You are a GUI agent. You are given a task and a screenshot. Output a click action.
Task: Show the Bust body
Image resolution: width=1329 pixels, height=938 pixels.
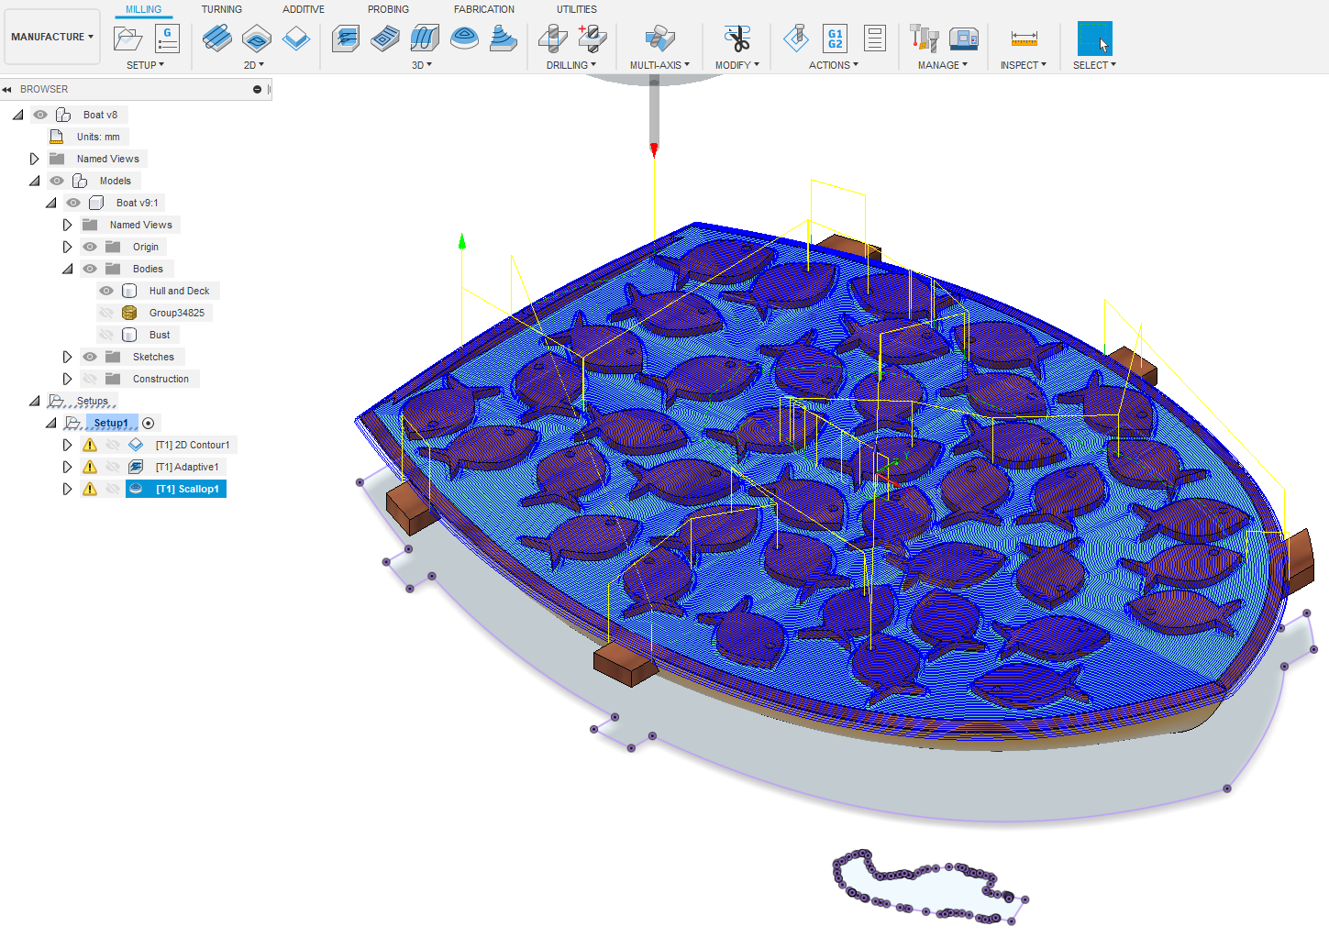coord(106,335)
